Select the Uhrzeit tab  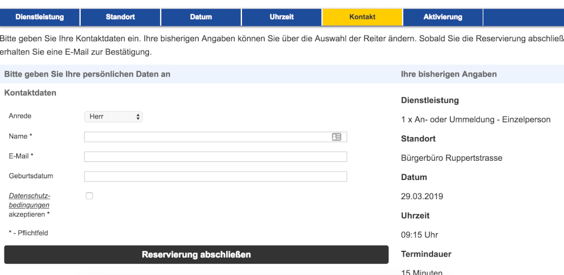click(x=281, y=17)
